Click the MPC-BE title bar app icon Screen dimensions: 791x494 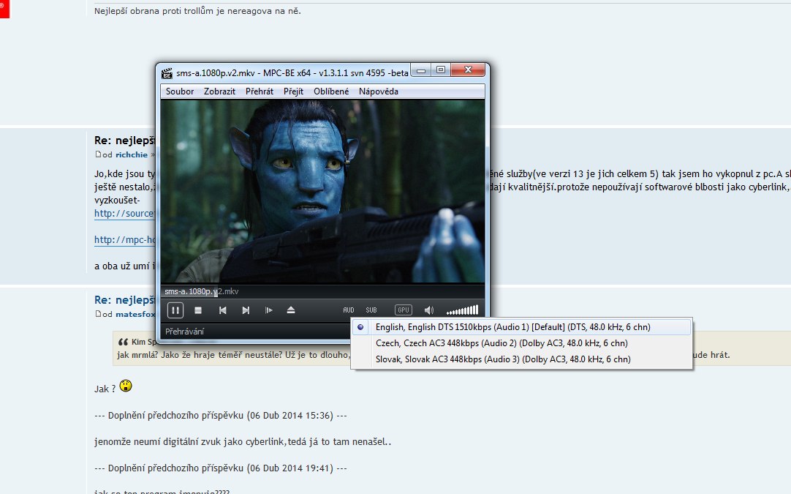click(x=167, y=73)
